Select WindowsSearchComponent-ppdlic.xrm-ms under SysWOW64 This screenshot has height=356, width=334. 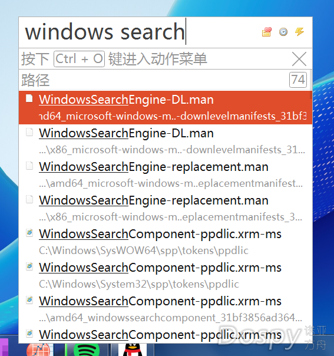point(165,242)
